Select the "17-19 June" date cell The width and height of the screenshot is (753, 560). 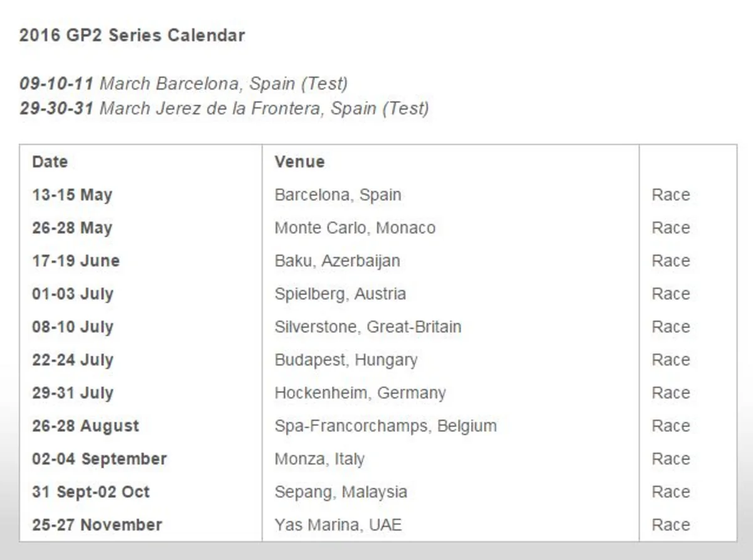point(76,261)
